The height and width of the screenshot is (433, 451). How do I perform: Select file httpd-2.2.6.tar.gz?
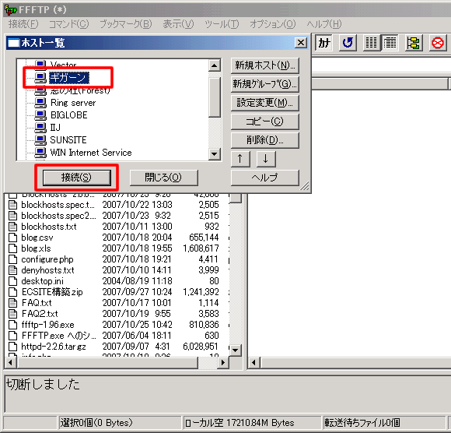54,347
